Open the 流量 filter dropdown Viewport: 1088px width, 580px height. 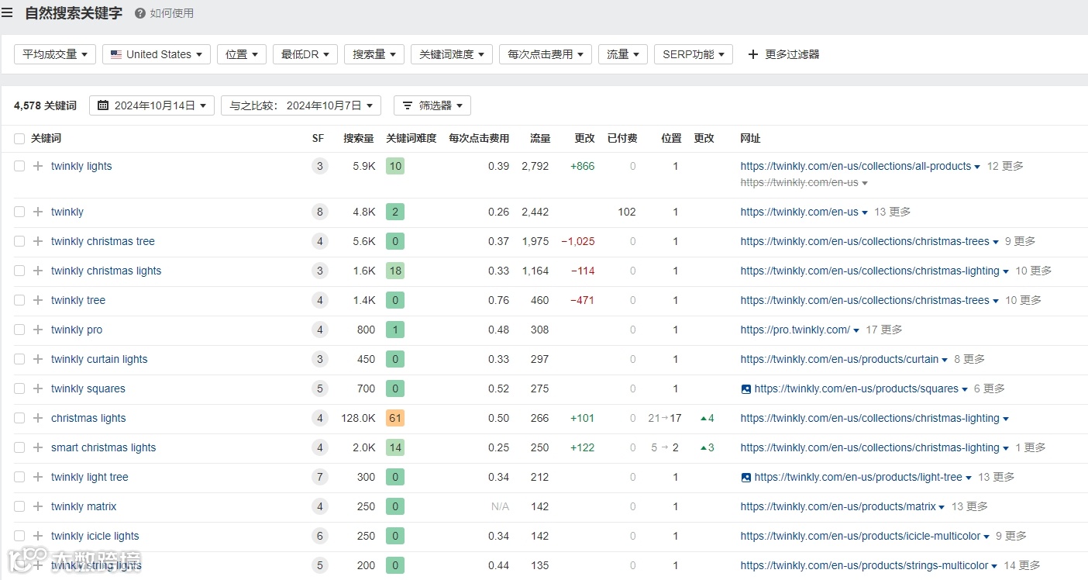(x=623, y=54)
